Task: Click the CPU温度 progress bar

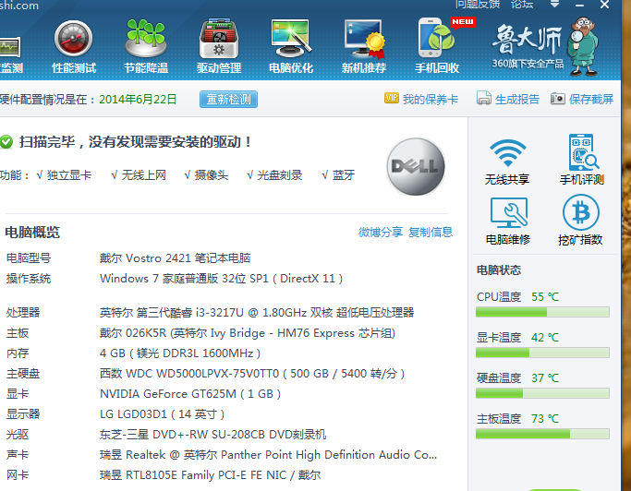Action: click(542, 312)
